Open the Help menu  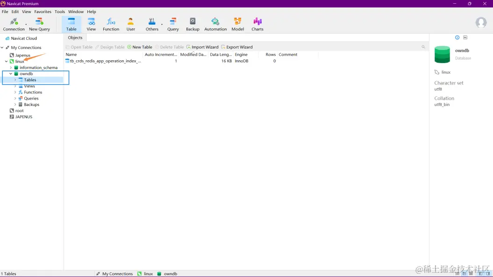click(x=92, y=12)
